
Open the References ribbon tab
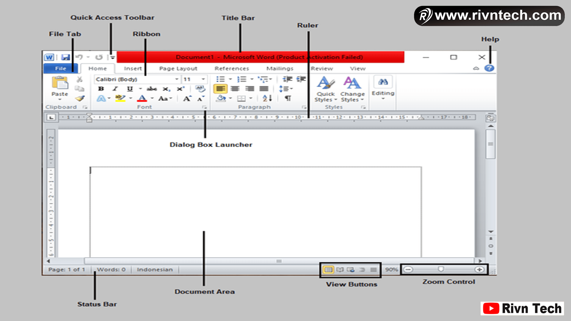click(x=232, y=68)
